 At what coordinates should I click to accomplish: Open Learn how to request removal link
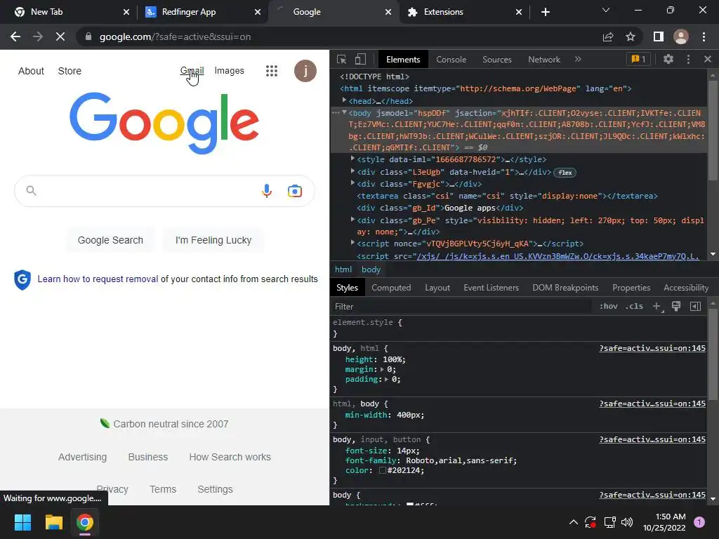click(x=98, y=279)
